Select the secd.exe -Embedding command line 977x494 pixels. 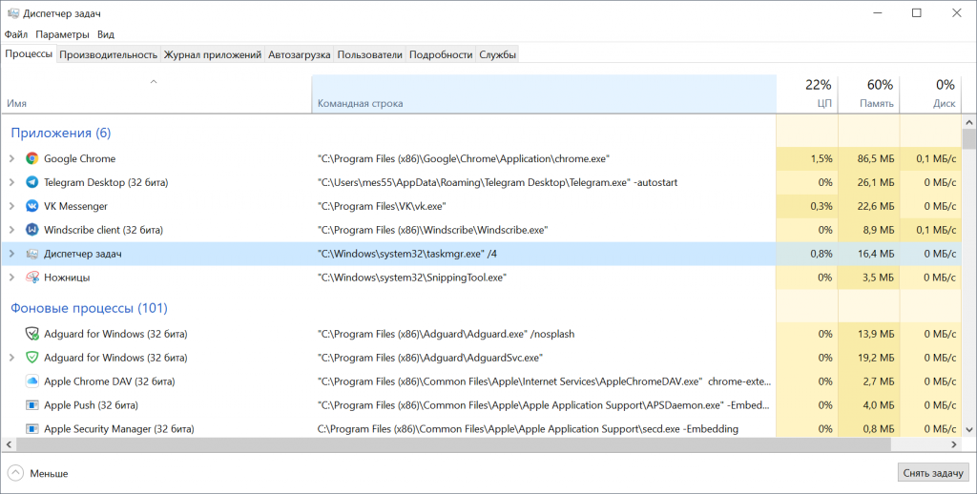point(528,428)
